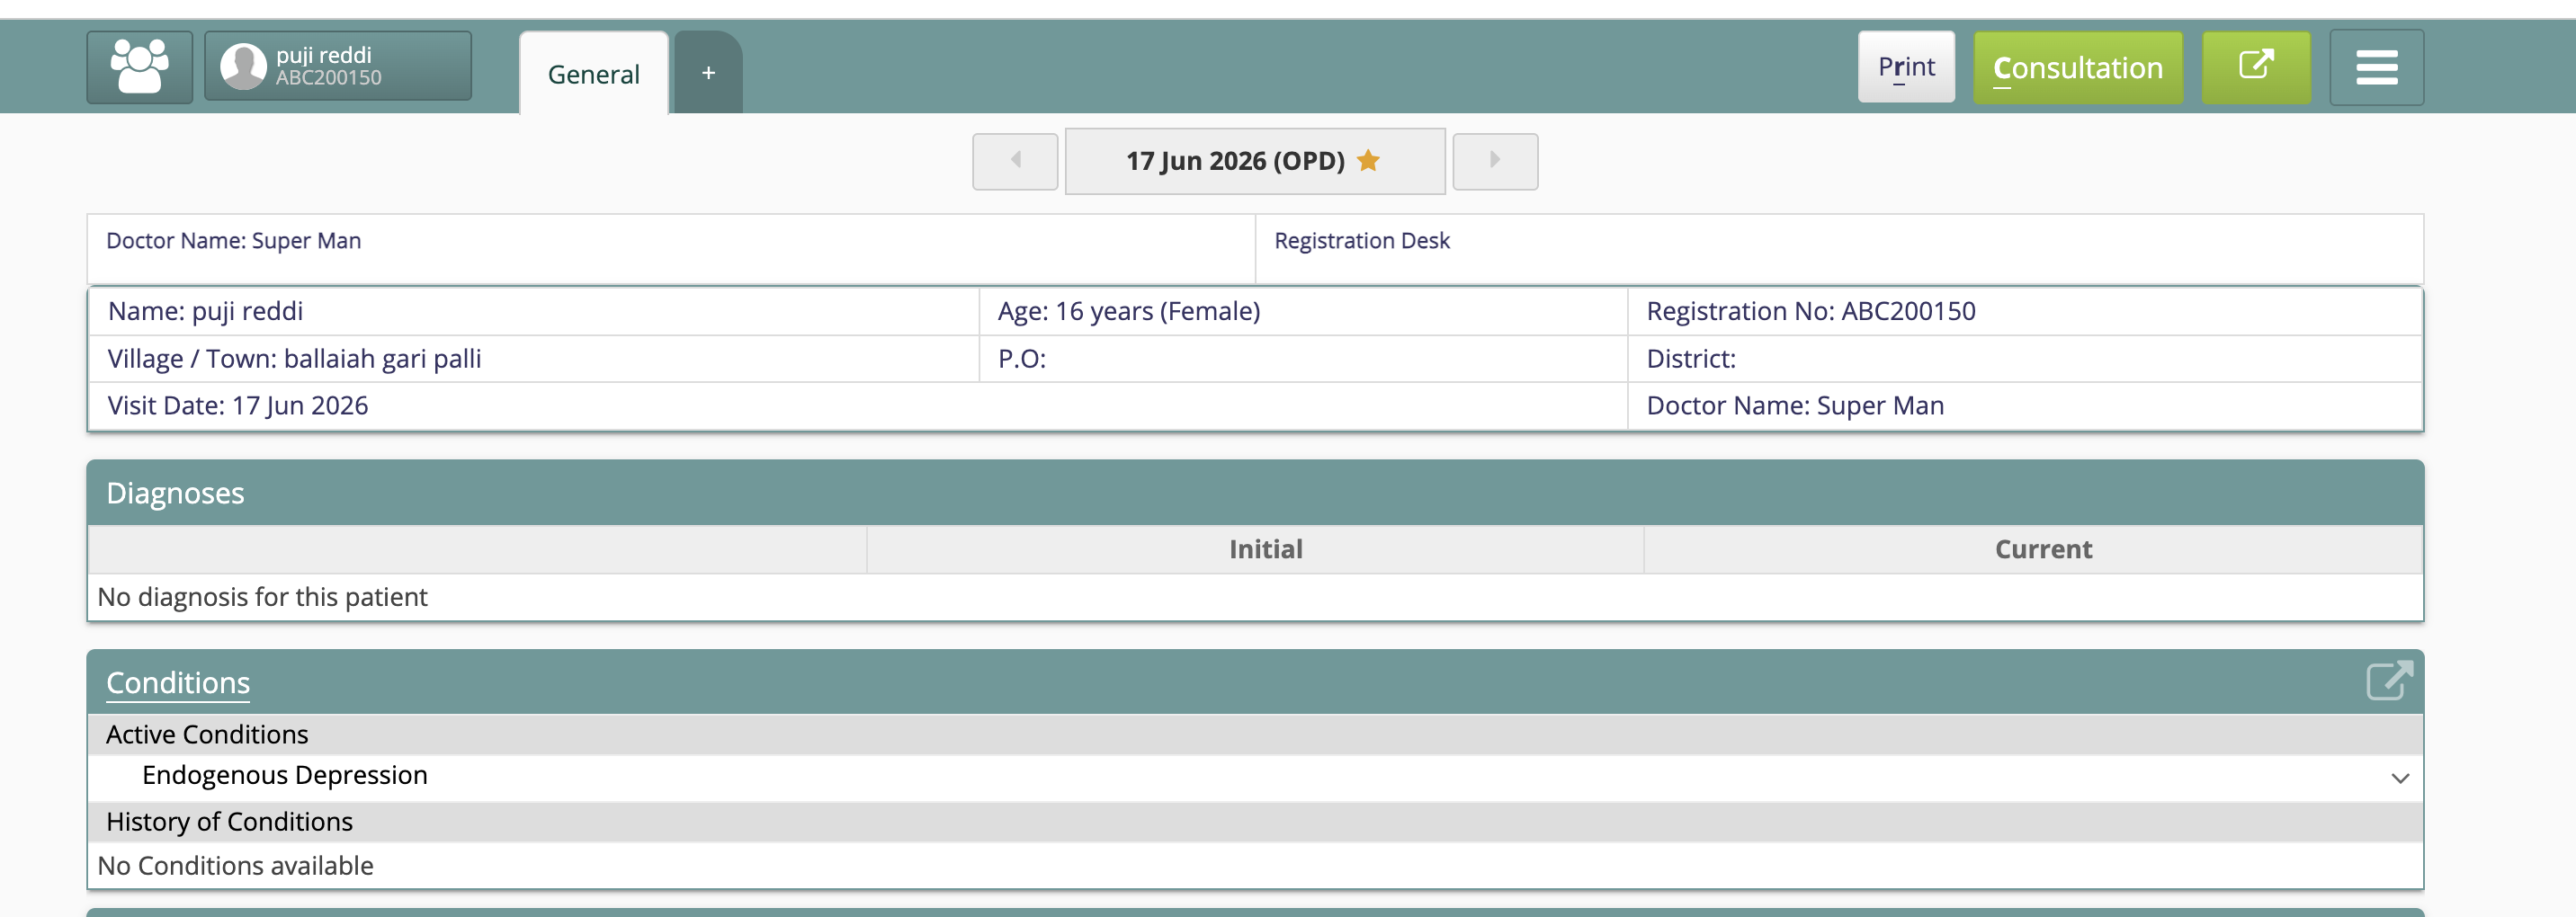Click the Current column header
The height and width of the screenshot is (917, 2576).
point(2043,549)
